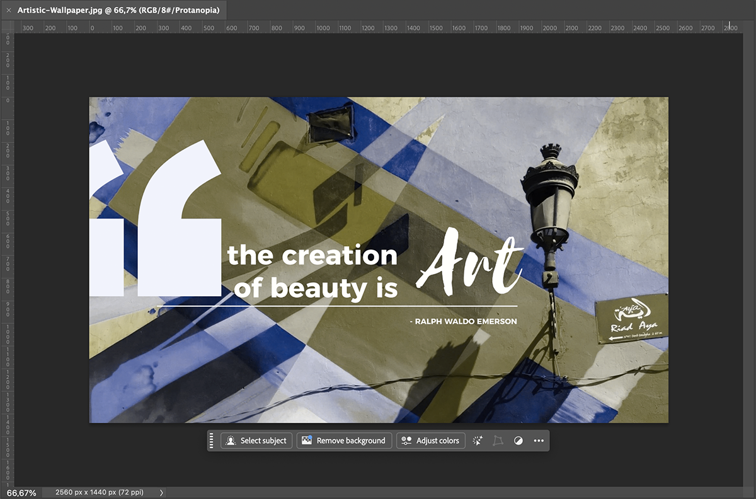Grab the contextual task bar drag handle
The height and width of the screenshot is (499, 756).
click(212, 441)
